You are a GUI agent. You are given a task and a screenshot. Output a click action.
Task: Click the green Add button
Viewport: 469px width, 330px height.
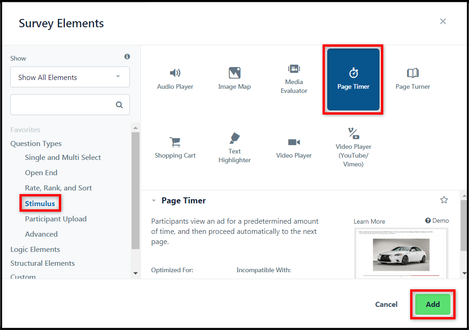pos(432,304)
